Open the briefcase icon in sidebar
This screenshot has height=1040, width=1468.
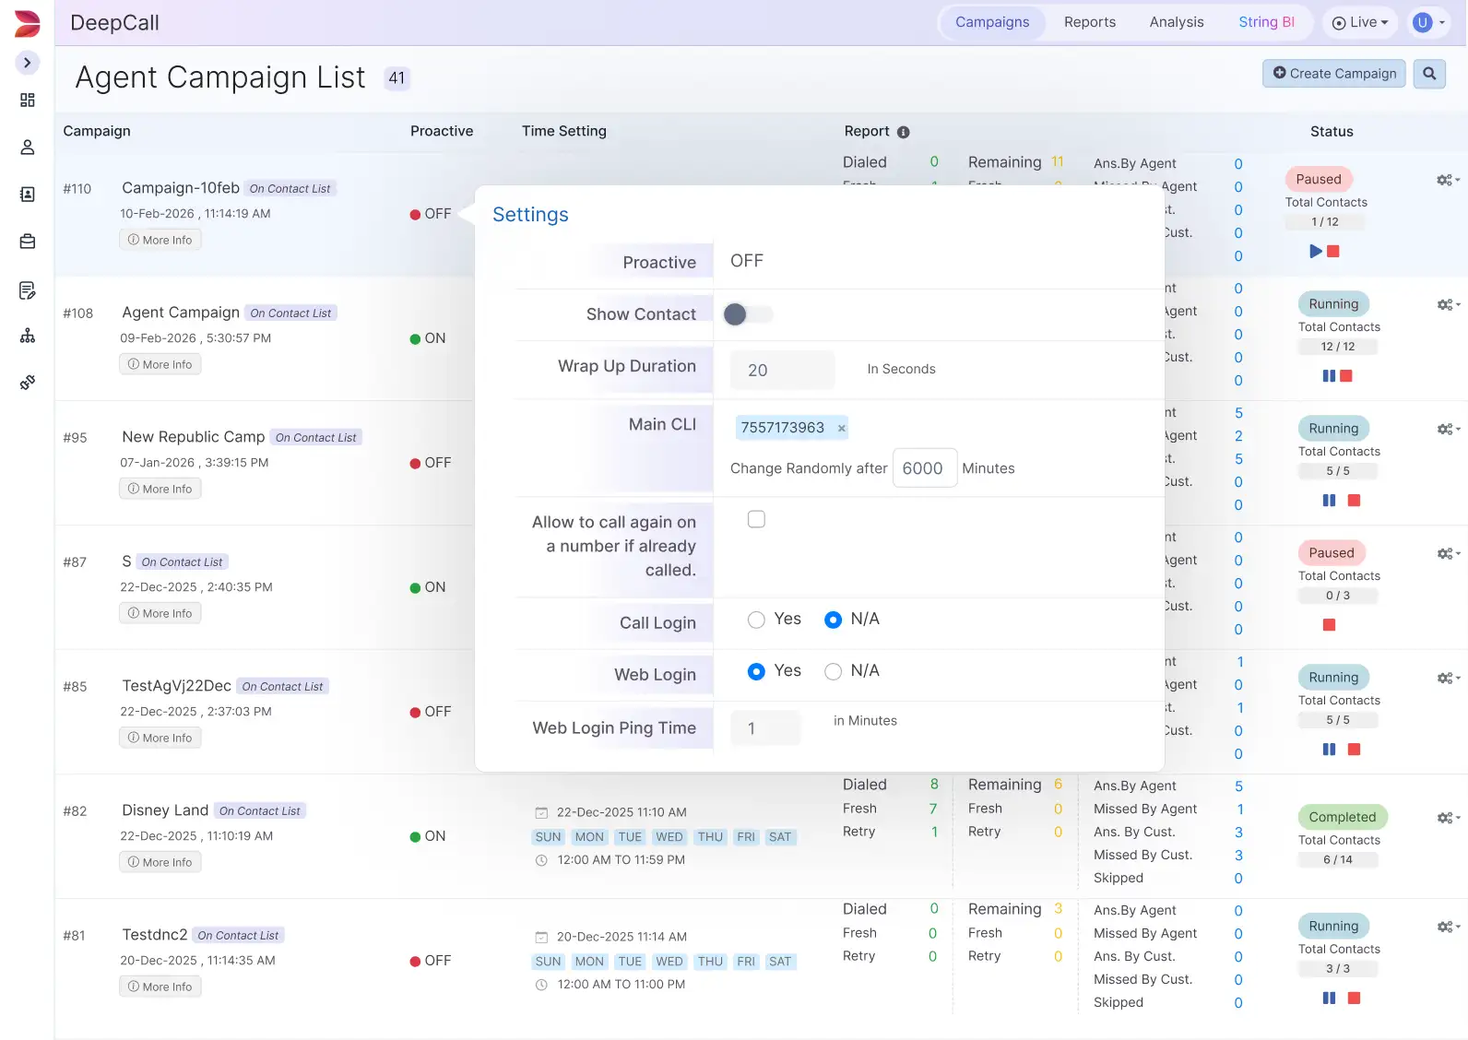(28, 242)
